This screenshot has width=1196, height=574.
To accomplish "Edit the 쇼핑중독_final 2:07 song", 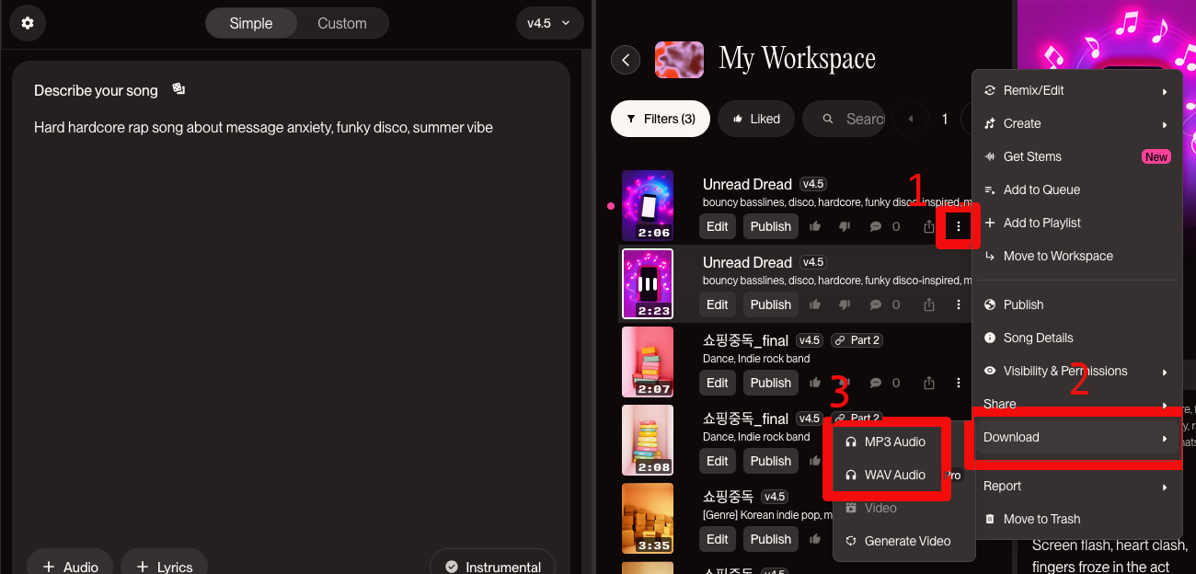I will pos(718,383).
